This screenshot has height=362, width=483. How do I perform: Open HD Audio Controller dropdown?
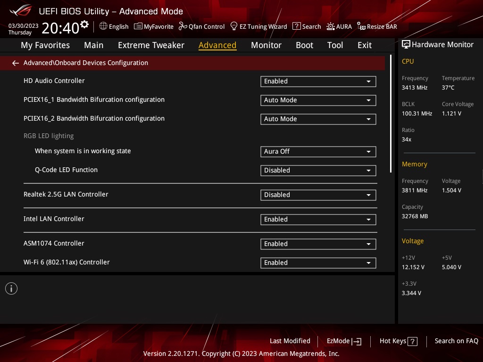click(x=318, y=82)
